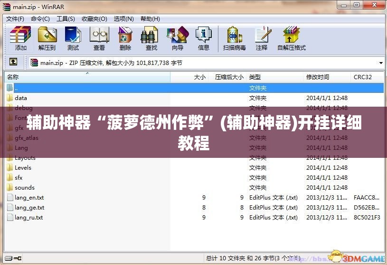387x265 pixels.
Task: Click WinRAR title bar books icon
Action: [7, 7]
